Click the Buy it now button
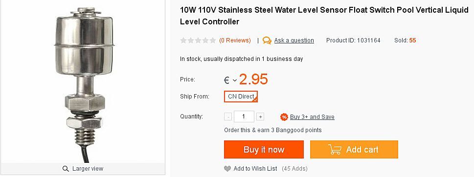 264,150
